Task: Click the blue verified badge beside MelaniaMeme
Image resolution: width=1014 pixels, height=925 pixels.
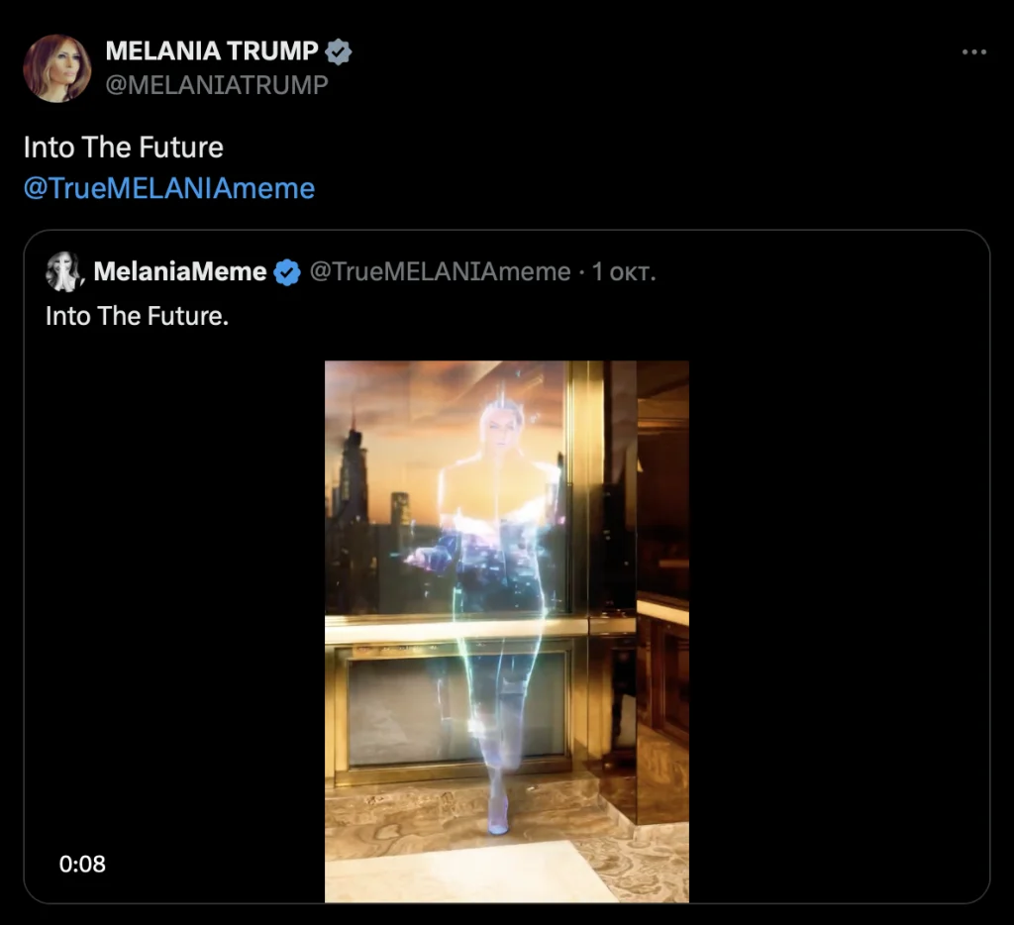Action: [x=287, y=272]
